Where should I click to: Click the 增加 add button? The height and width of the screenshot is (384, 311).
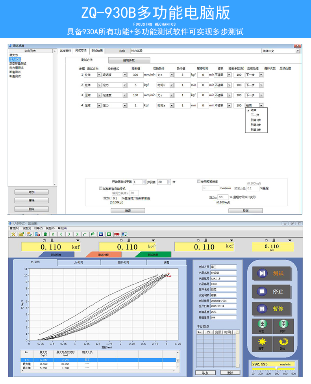(31, 192)
